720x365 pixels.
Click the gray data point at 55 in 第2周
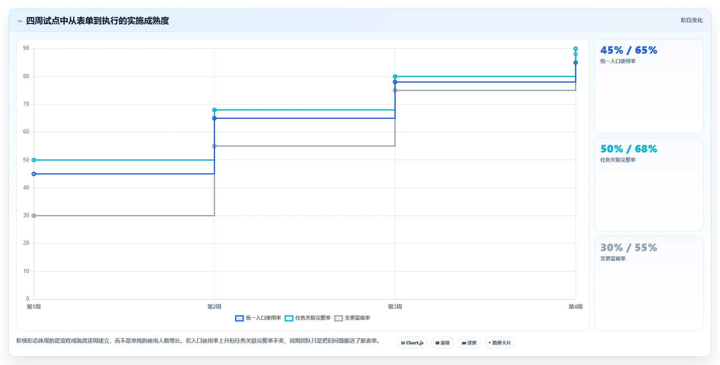[214, 146]
